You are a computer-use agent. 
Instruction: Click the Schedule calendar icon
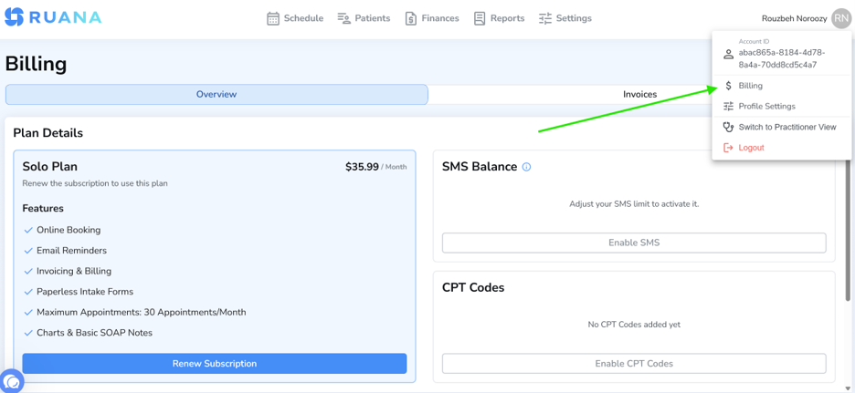(272, 18)
